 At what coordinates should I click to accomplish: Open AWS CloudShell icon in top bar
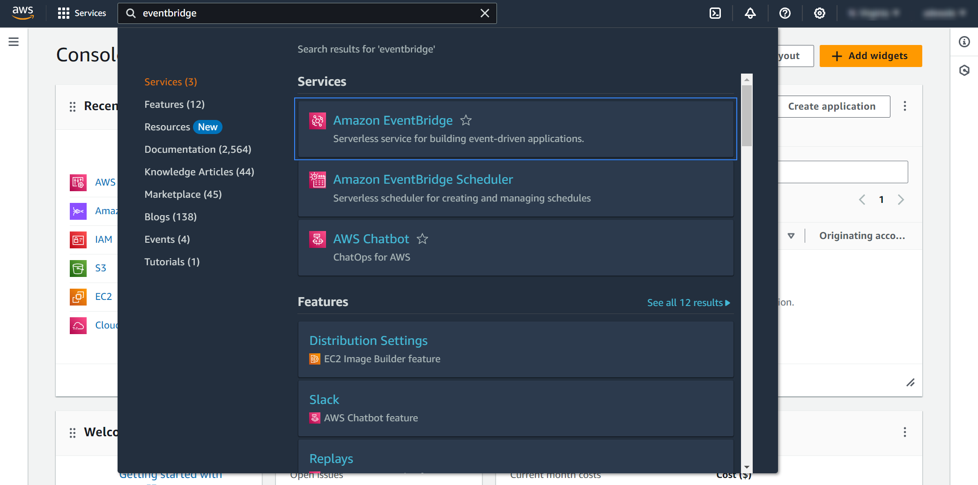pos(715,13)
